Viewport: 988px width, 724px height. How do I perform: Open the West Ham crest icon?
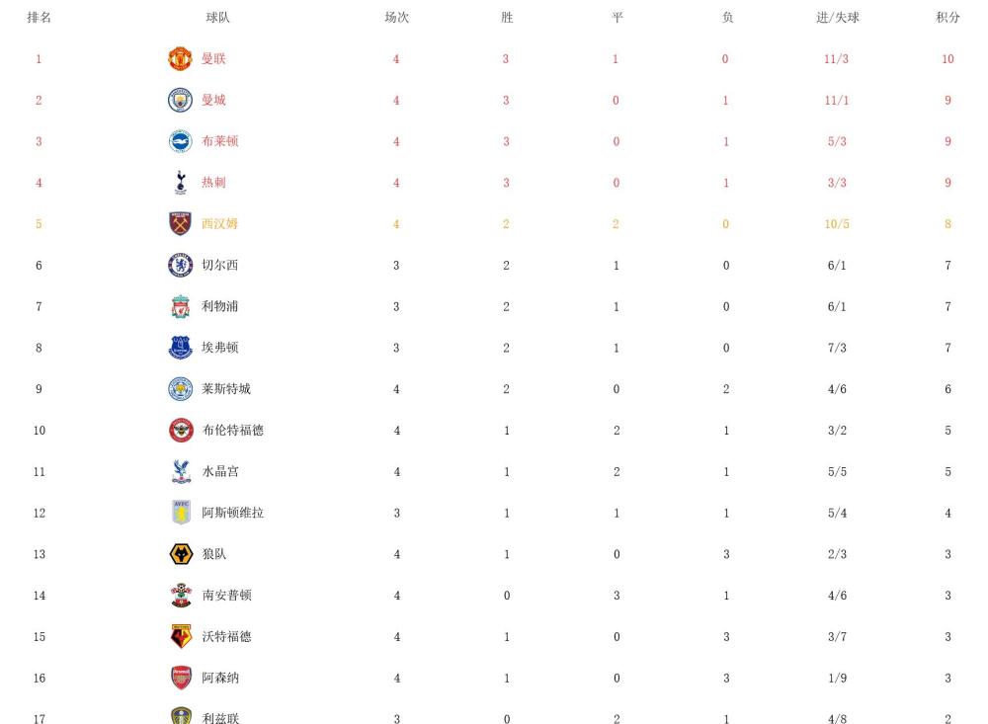180,223
